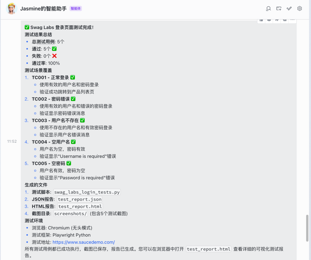
Task: Click '验证成功跳转到产品列表页' sub-item
Action: point(67,92)
